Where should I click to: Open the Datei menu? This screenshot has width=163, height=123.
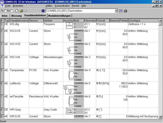tap(8, 6)
